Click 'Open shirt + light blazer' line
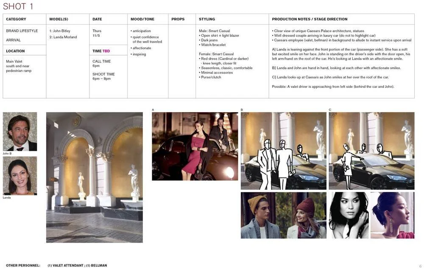This screenshot has height=269, width=424. click(219, 36)
